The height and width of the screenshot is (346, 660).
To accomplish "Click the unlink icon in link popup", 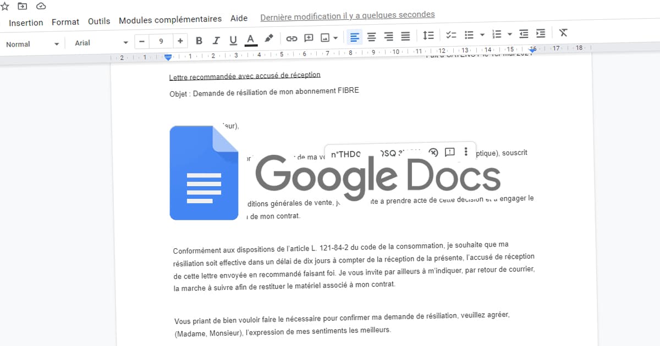I will [433, 153].
